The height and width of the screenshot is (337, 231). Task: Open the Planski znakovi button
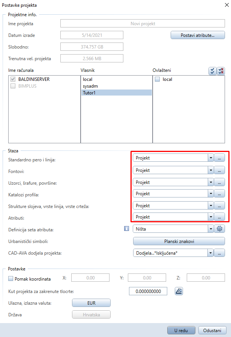pos(179,241)
